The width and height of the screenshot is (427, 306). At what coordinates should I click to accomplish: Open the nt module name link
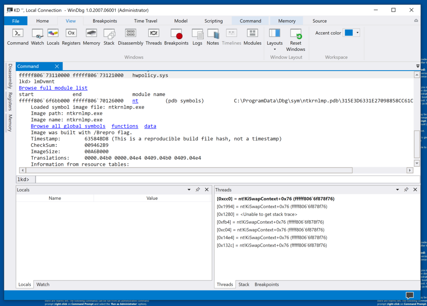(x=135, y=100)
